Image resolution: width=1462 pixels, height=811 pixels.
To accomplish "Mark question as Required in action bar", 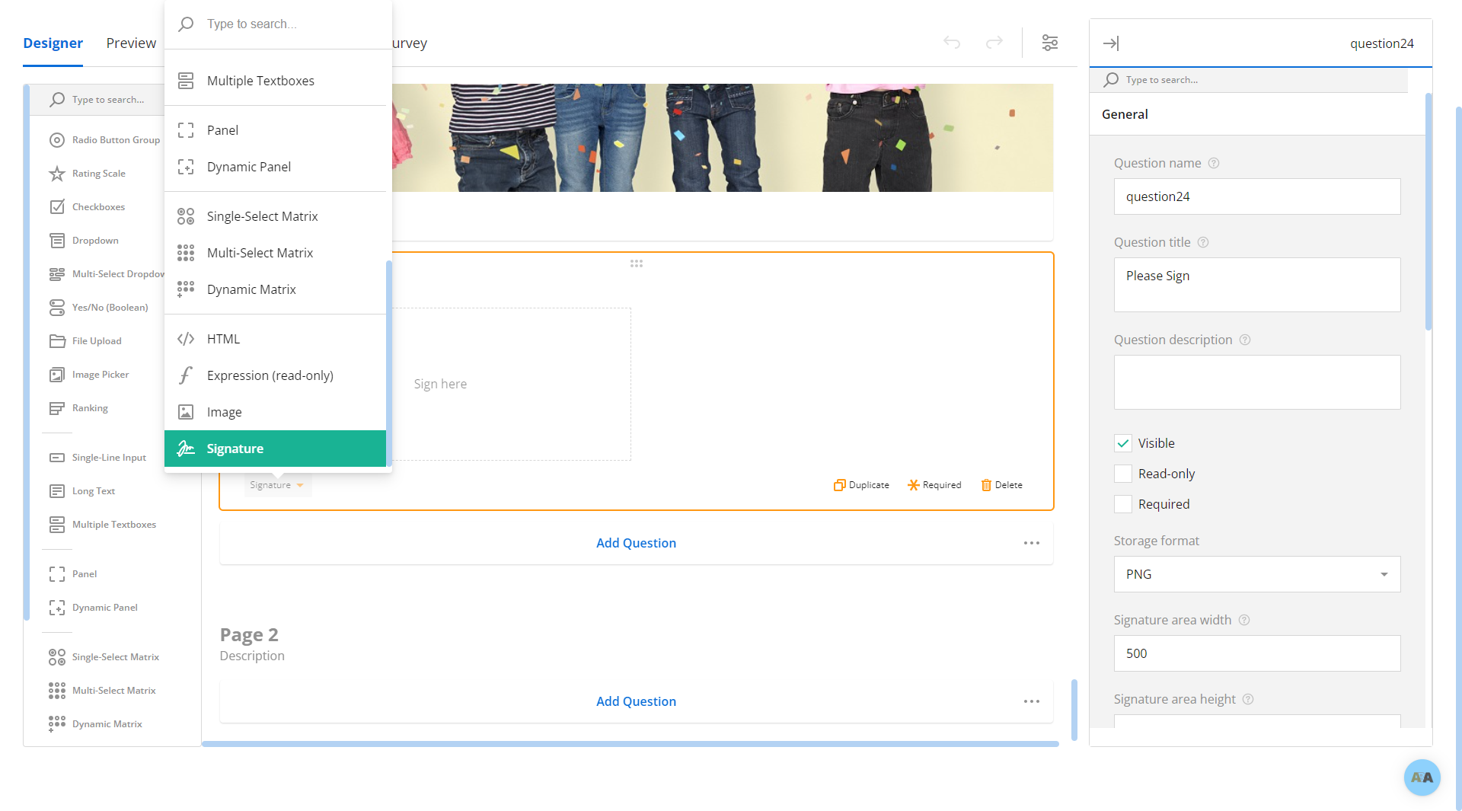I will 934,485.
